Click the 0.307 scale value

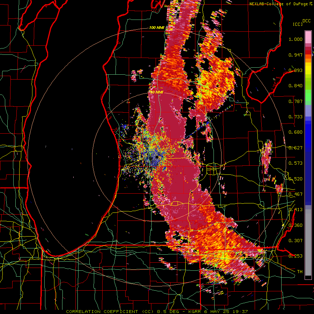[x=296, y=240]
